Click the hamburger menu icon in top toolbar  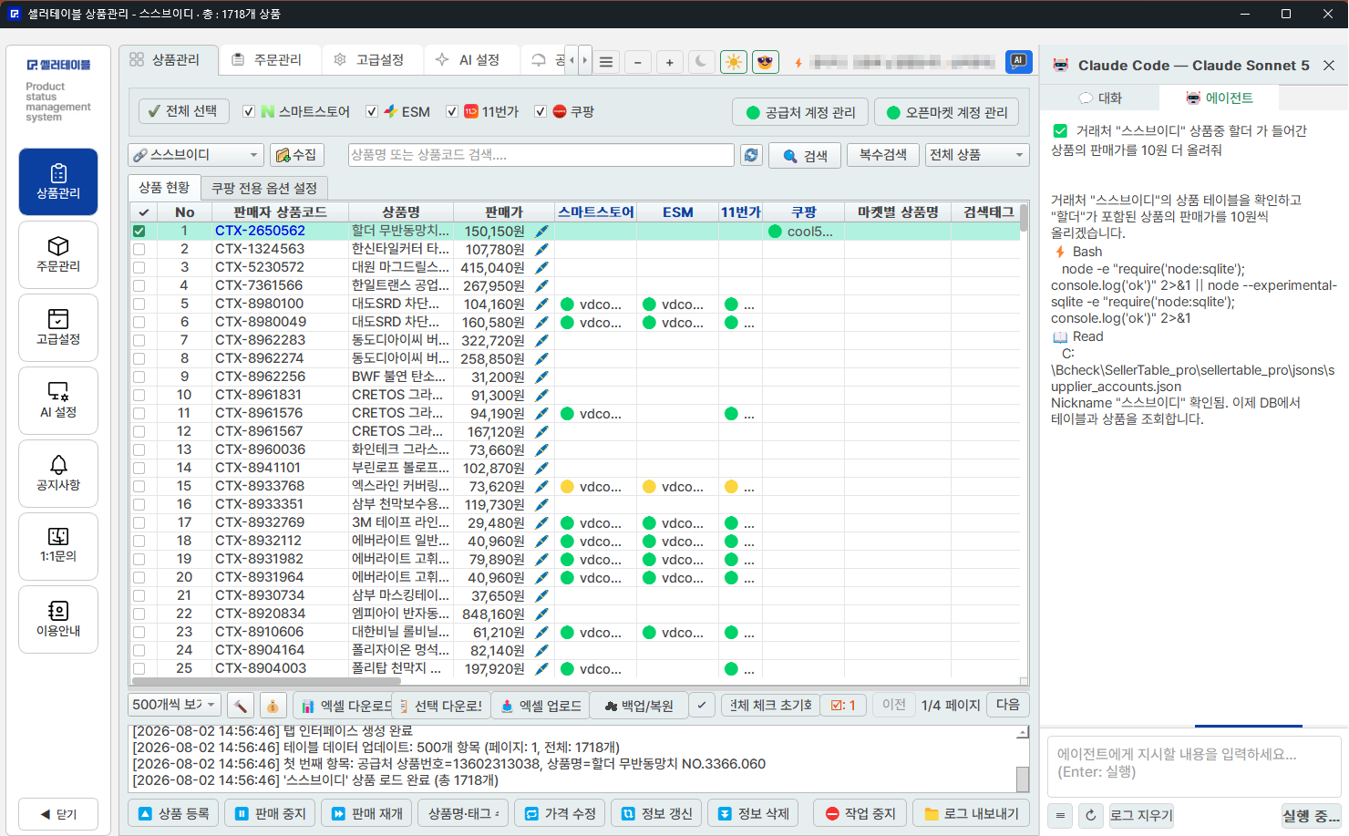(606, 62)
